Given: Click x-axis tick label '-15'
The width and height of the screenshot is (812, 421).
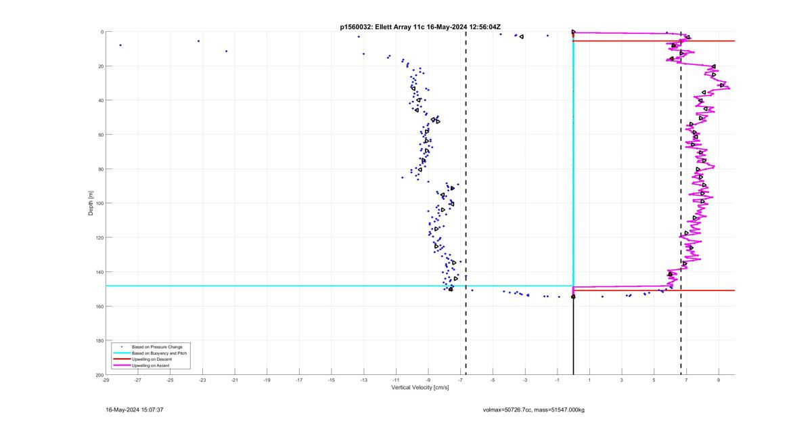Looking at the screenshot, I should coord(332,380).
